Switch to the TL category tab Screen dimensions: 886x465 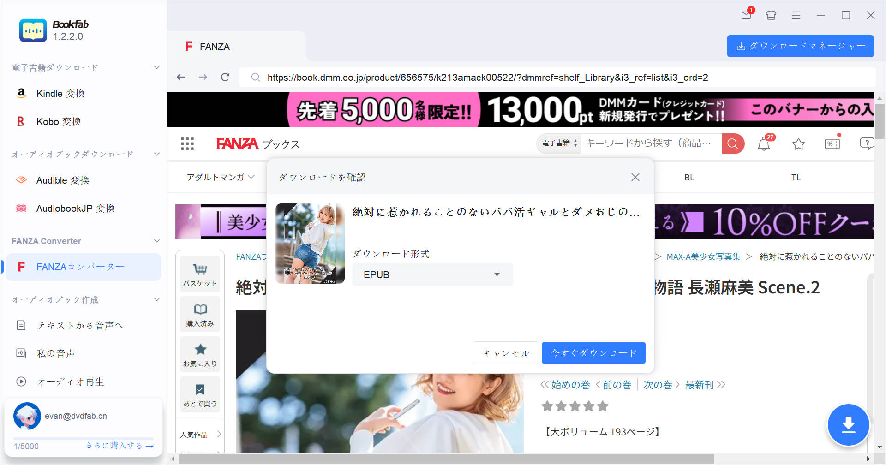(x=796, y=177)
